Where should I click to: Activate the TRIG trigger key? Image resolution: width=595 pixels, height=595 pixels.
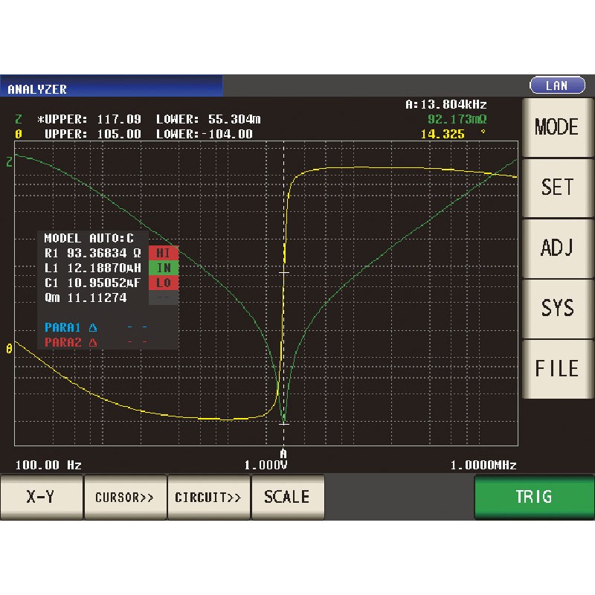pos(534,497)
